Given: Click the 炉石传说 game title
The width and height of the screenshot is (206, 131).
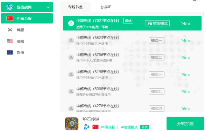Looking at the screenshot, I should tap(91, 119).
